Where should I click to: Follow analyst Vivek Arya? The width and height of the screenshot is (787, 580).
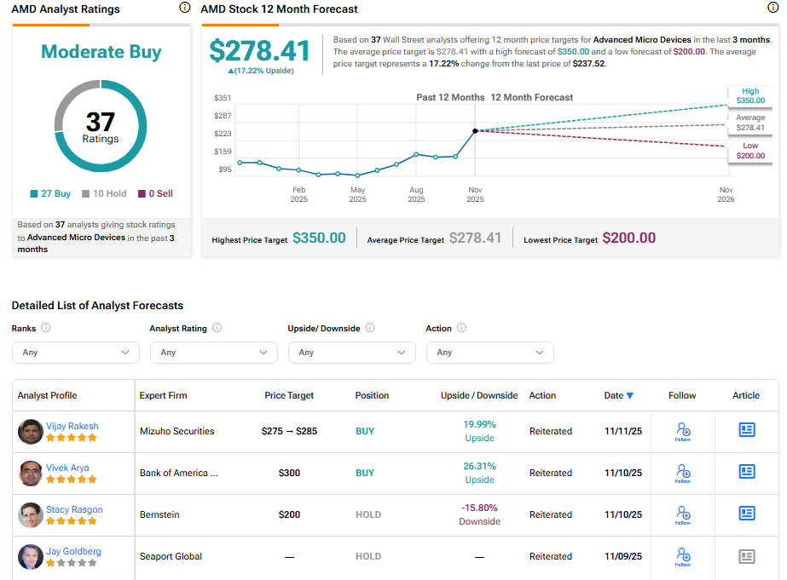(682, 473)
